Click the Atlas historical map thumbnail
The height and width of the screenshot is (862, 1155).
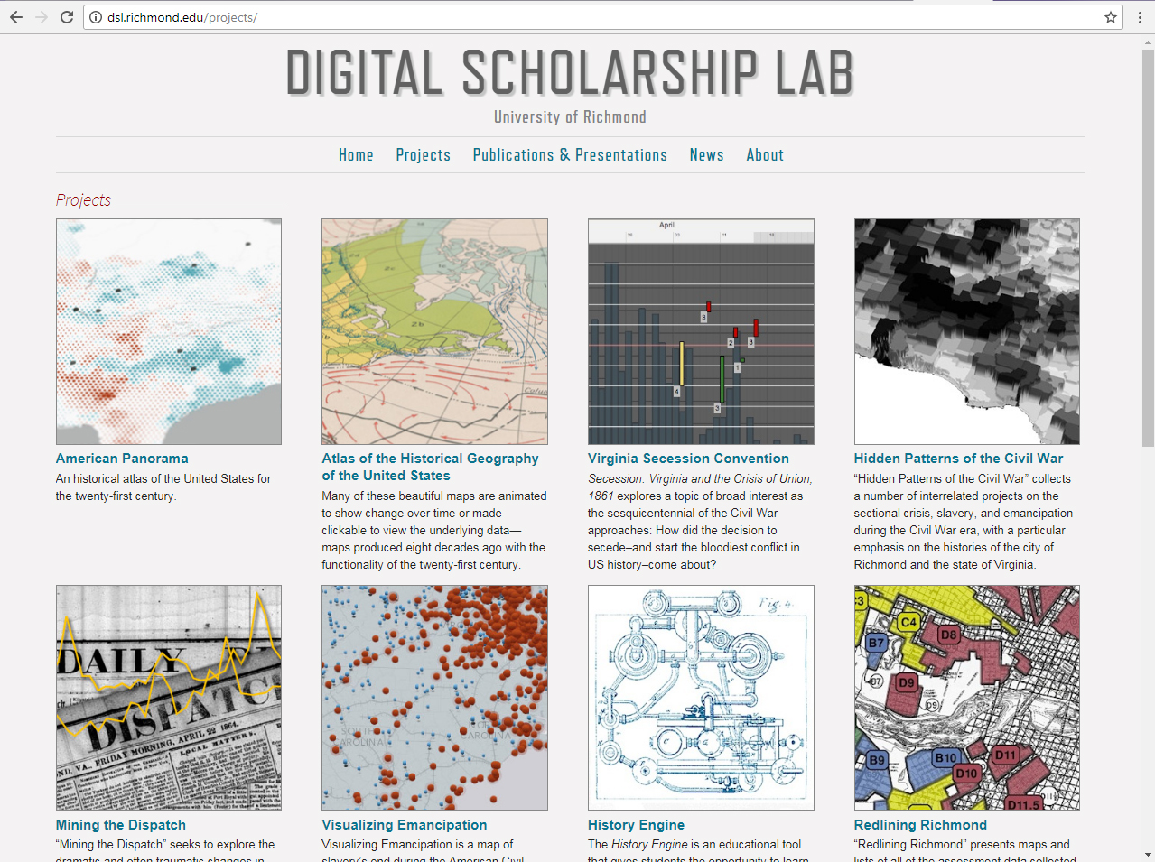(x=434, y=331)
